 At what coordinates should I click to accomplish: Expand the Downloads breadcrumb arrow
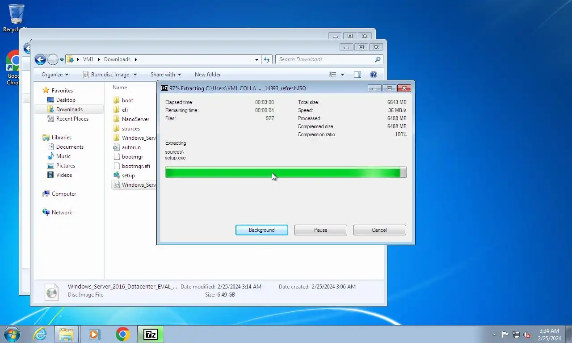135,59
